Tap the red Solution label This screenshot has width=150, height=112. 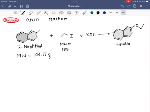(x=11, y=20)
